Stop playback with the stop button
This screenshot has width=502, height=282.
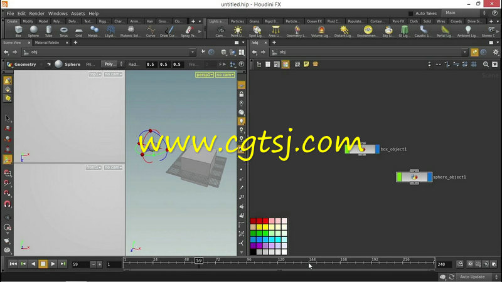pyautogui.click(x=43, y=264)
